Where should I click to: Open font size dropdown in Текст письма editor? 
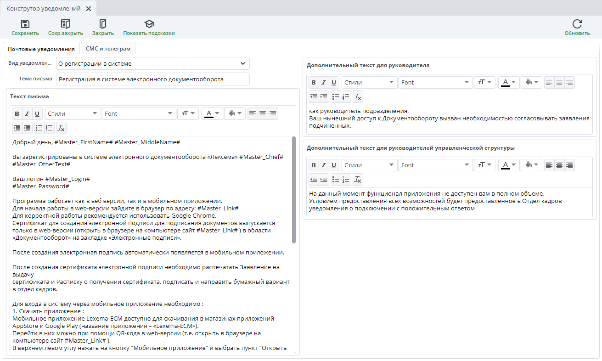188,113
